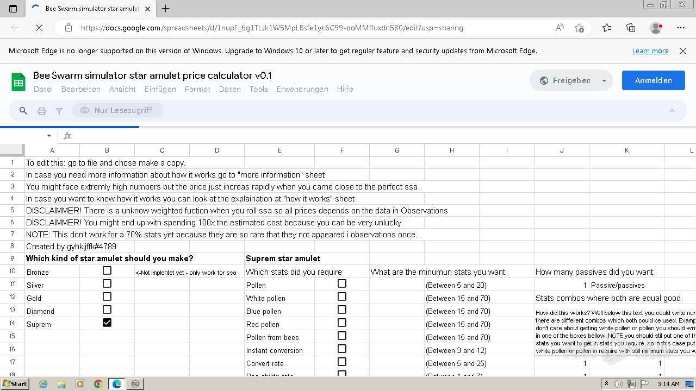This screenshot has width=696, height=391.
Task: Open the Datei menu
Action: 43,89
